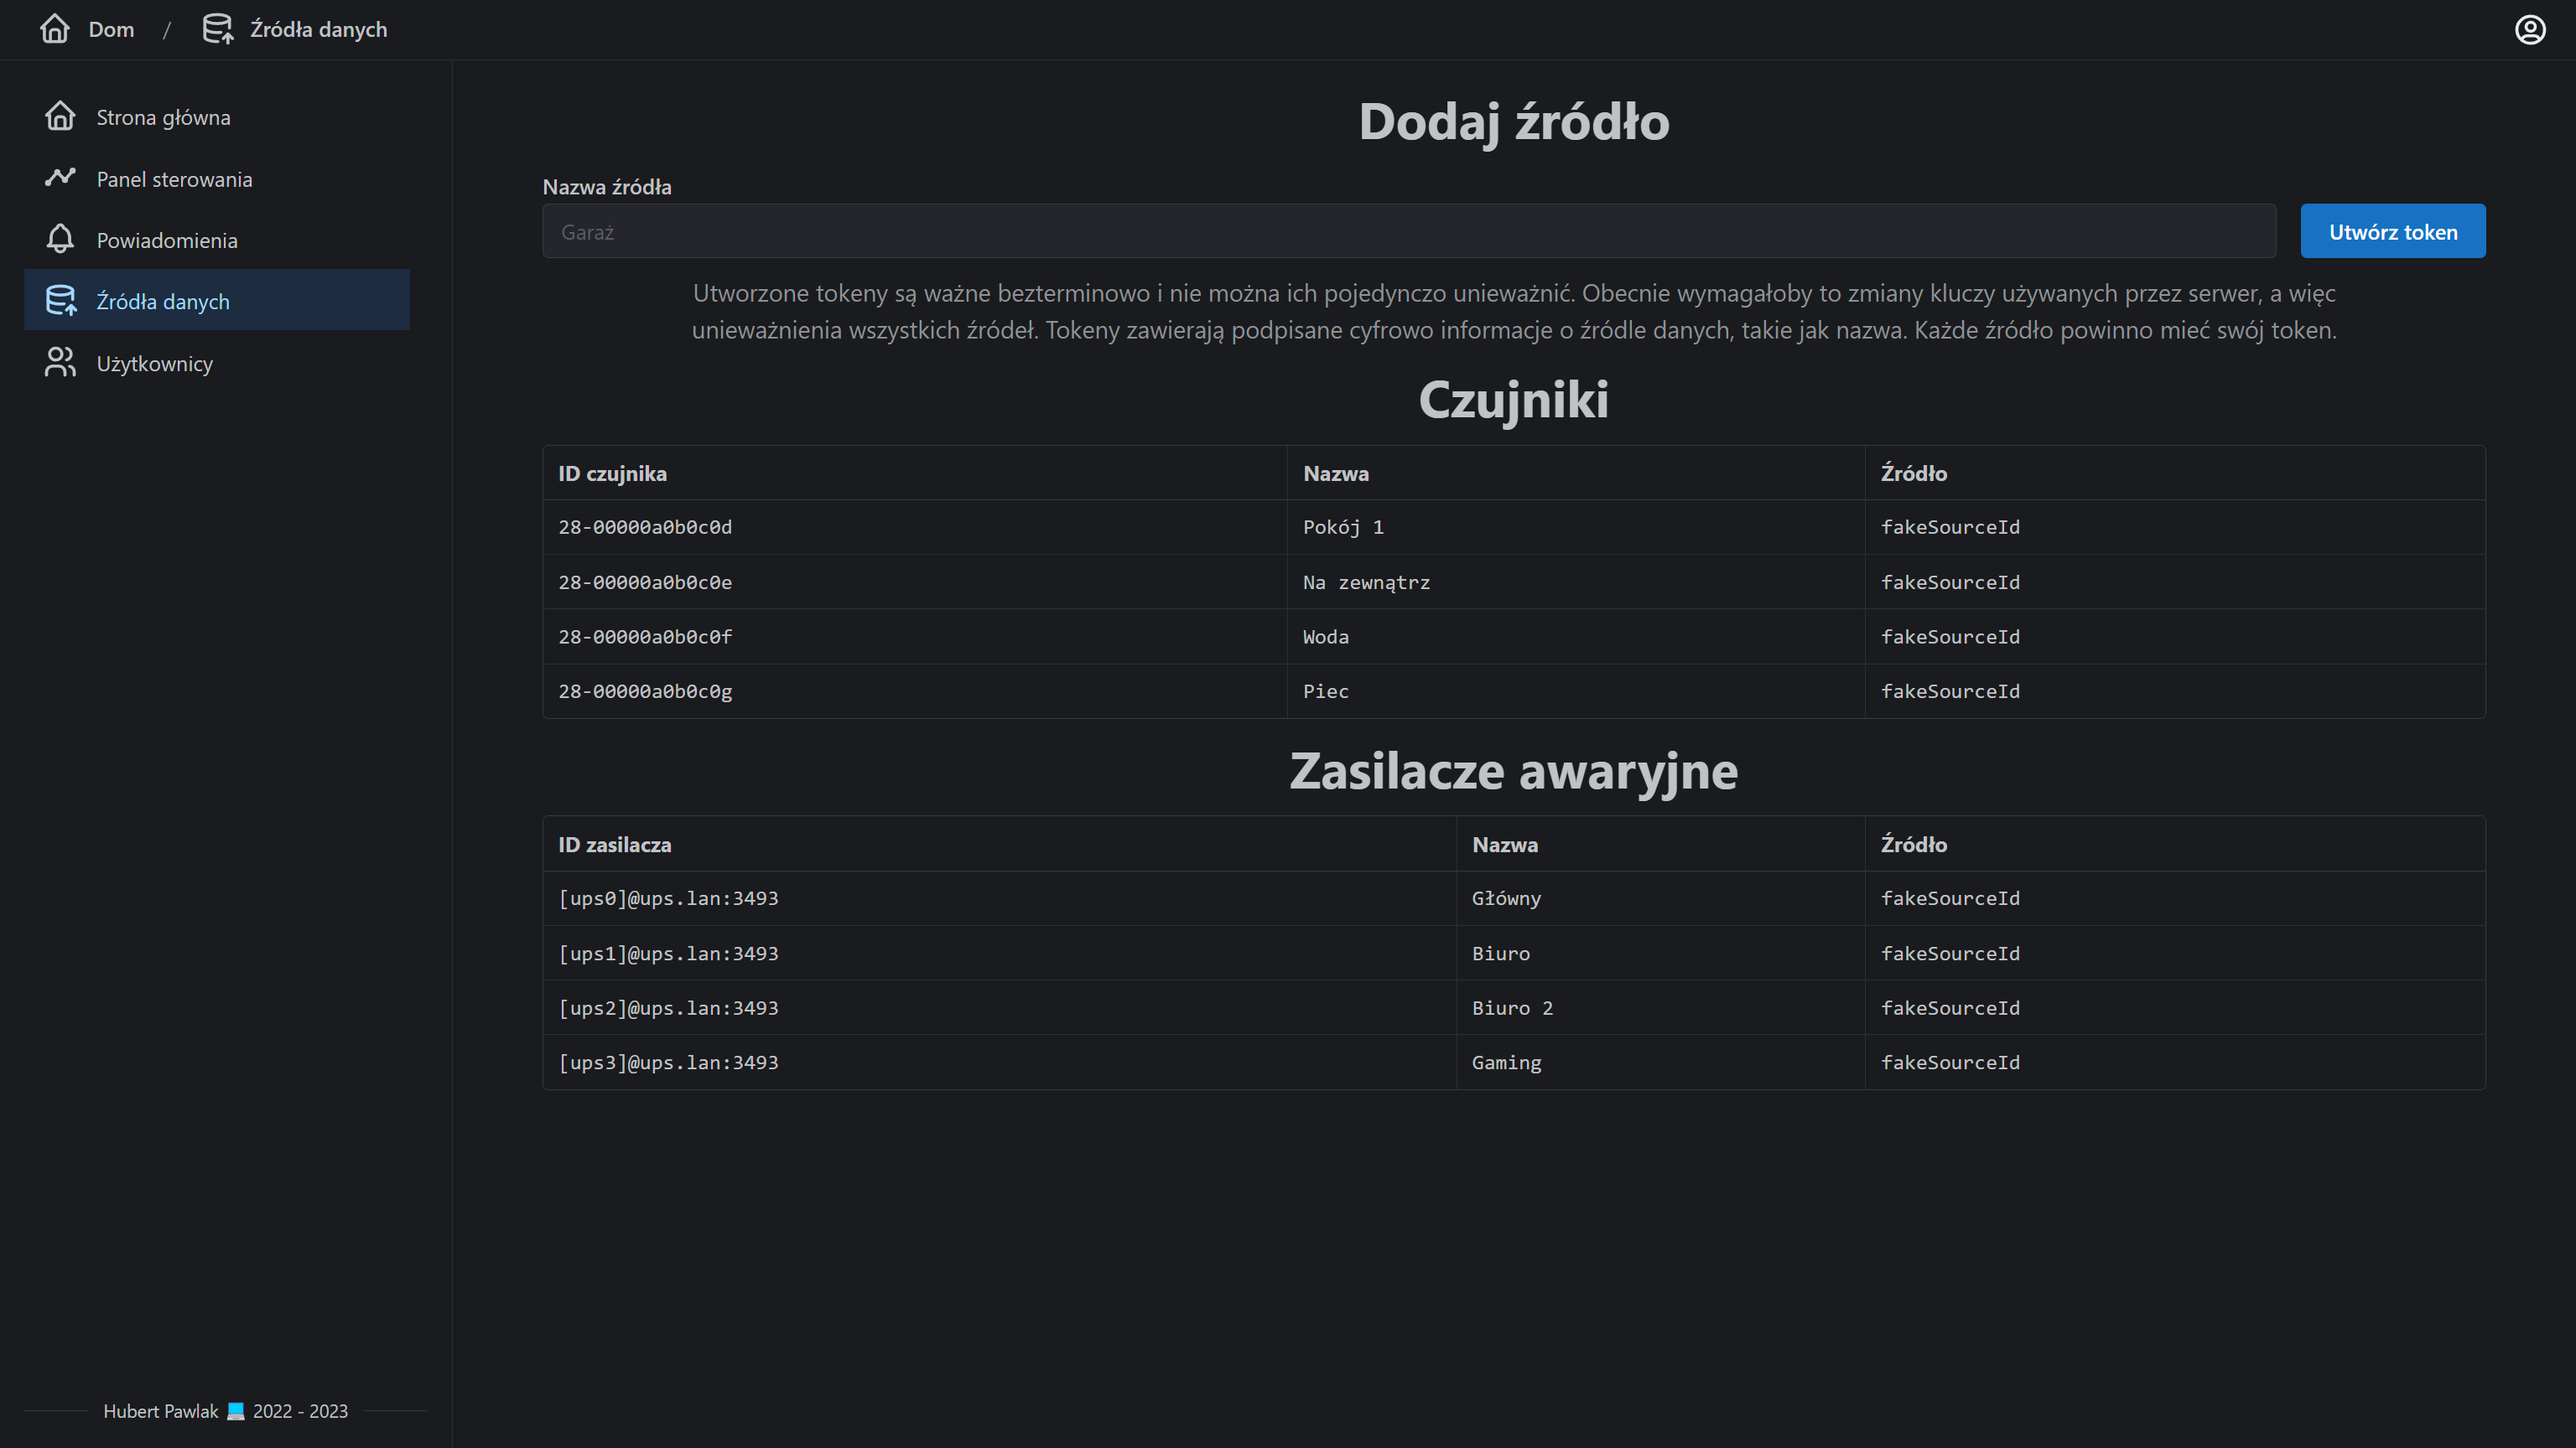Viewport: 2576px width, 1448px height.
Task: Go to Panel sterowania page
Action: [x=174, y=178]
